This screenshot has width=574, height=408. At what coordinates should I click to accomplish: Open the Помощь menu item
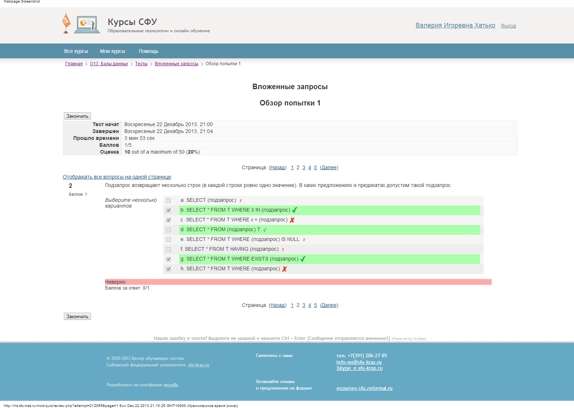pos(148,51)
